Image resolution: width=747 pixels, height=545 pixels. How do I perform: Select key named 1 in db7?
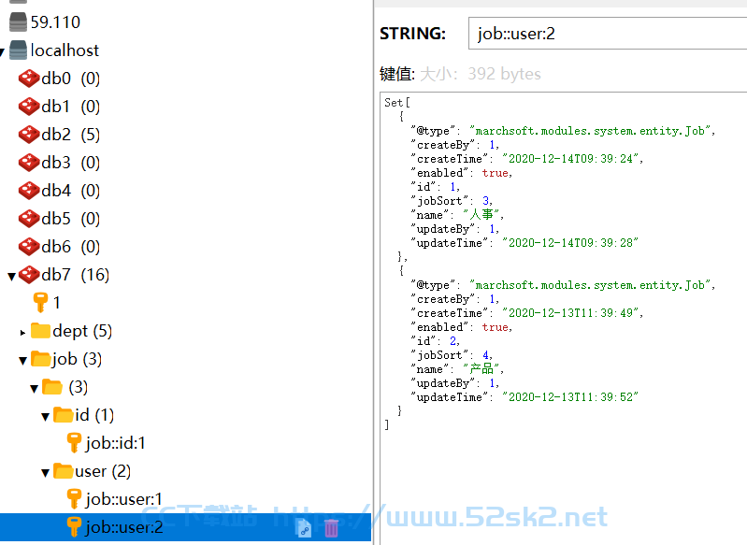[x=57, y=303]
